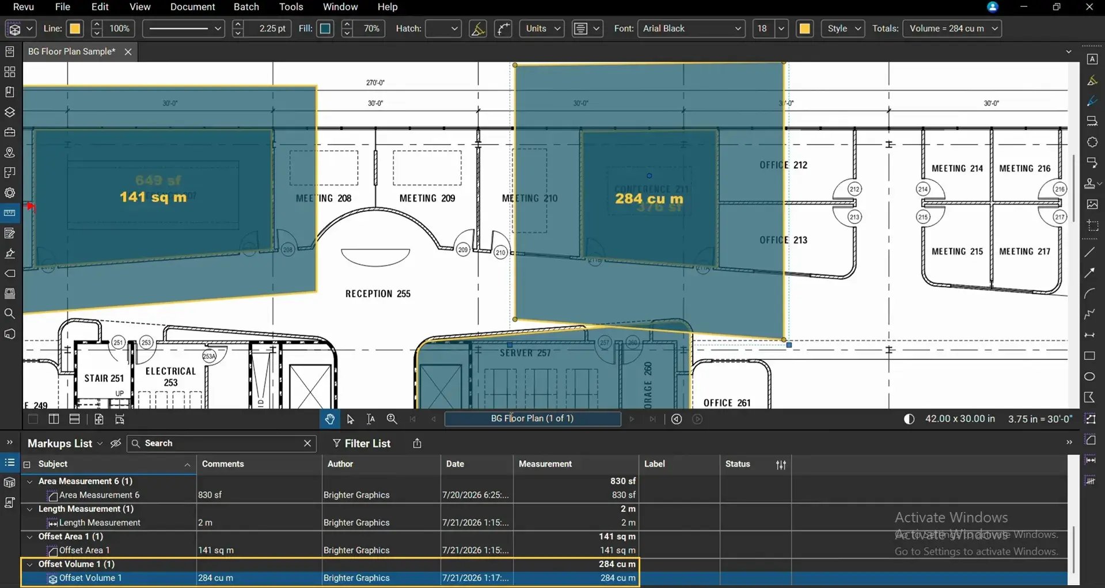Select the Stamp tool in right toolbar
The height and width of the screenshot is (588, 1105).
1090,184
